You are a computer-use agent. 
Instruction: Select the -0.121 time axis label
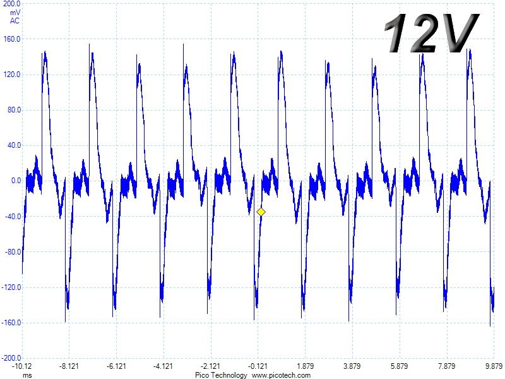[258, 366]
